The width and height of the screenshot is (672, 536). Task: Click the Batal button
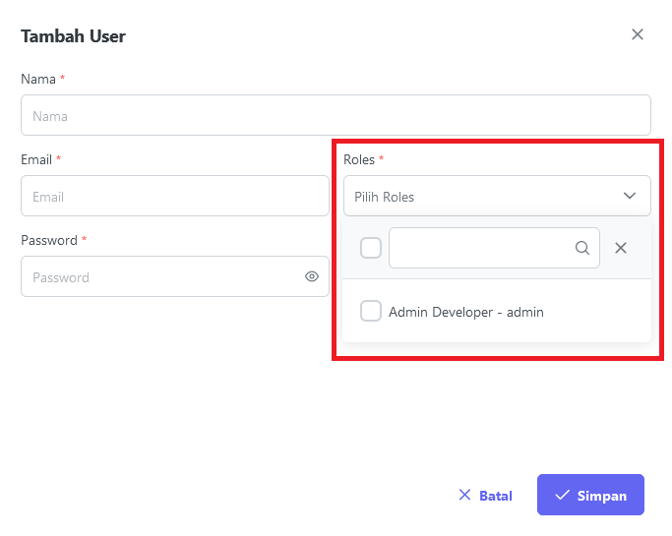[486, 496]
